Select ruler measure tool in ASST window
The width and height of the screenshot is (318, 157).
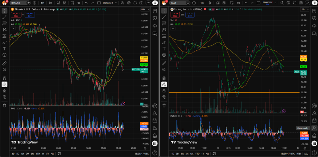pos(164,63)
